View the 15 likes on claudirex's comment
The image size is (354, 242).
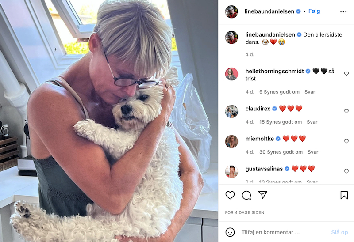pyautogui.click(x=281, y=122)
